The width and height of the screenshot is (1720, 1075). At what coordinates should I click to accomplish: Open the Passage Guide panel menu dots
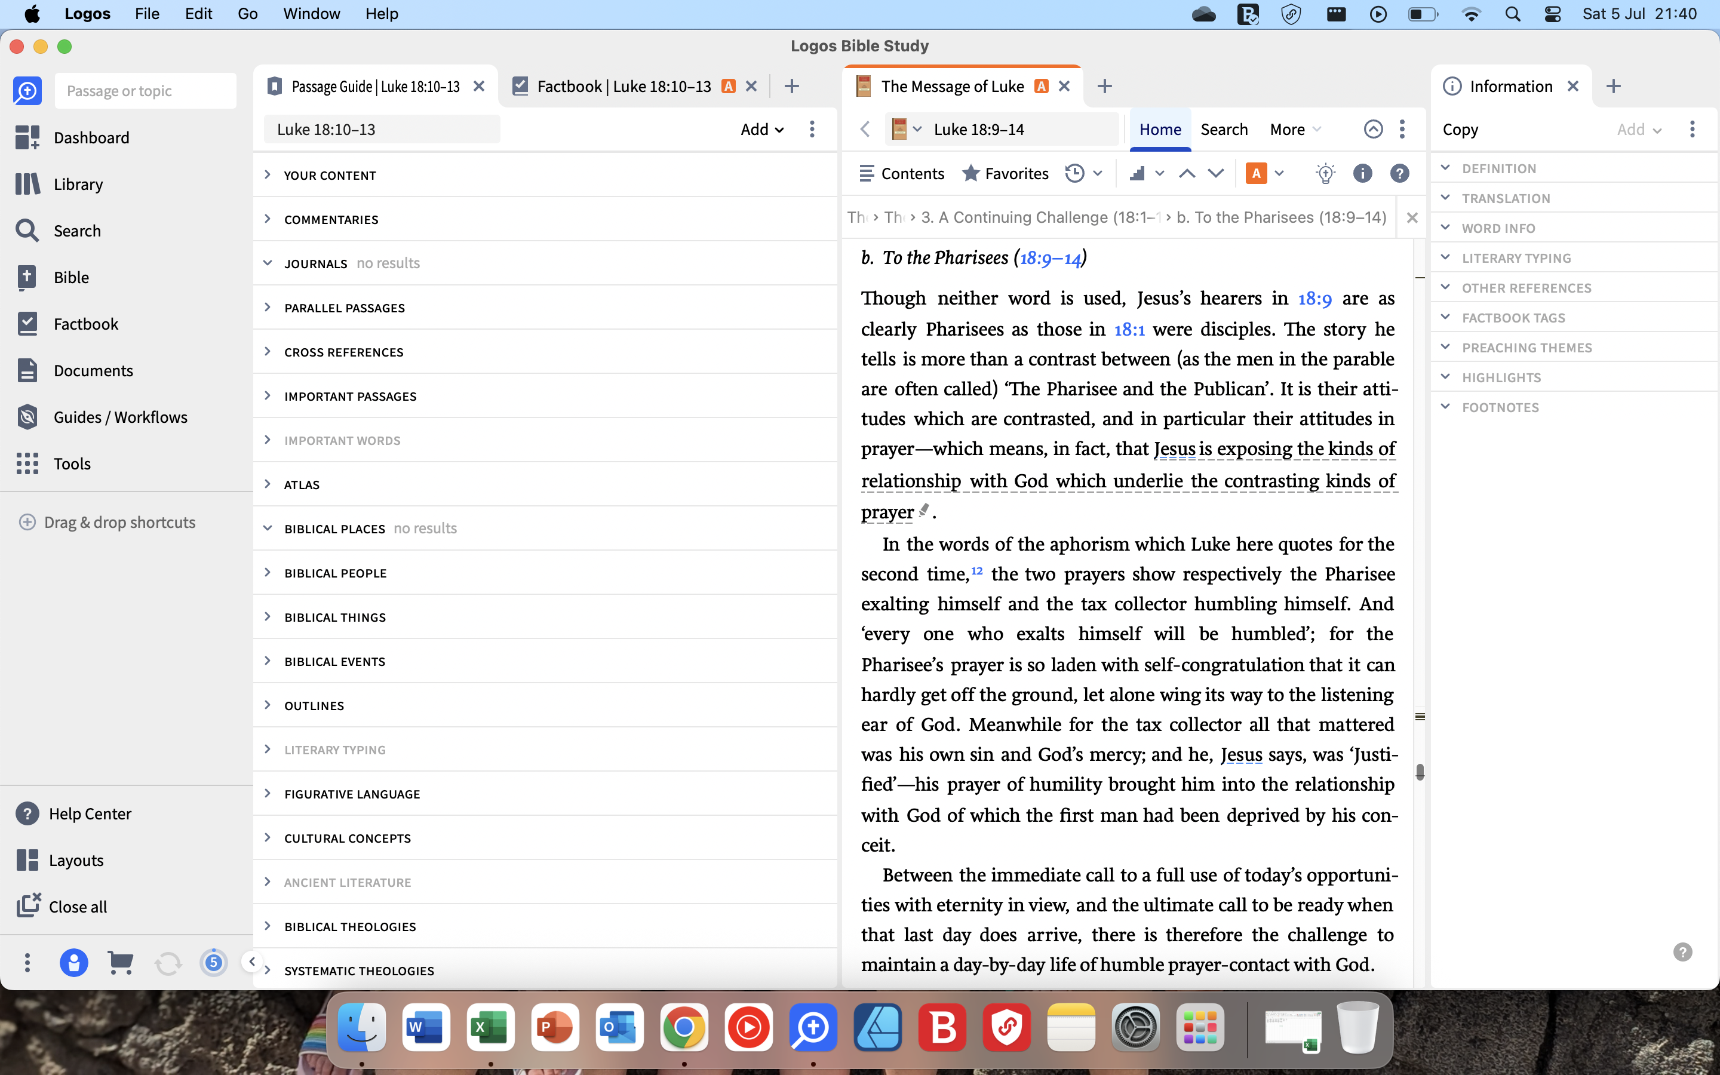pos(812,128)
